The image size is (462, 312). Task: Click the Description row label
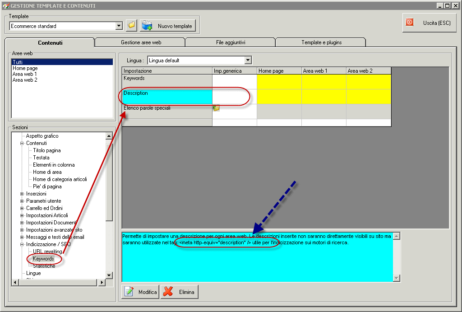coord(167,97)
